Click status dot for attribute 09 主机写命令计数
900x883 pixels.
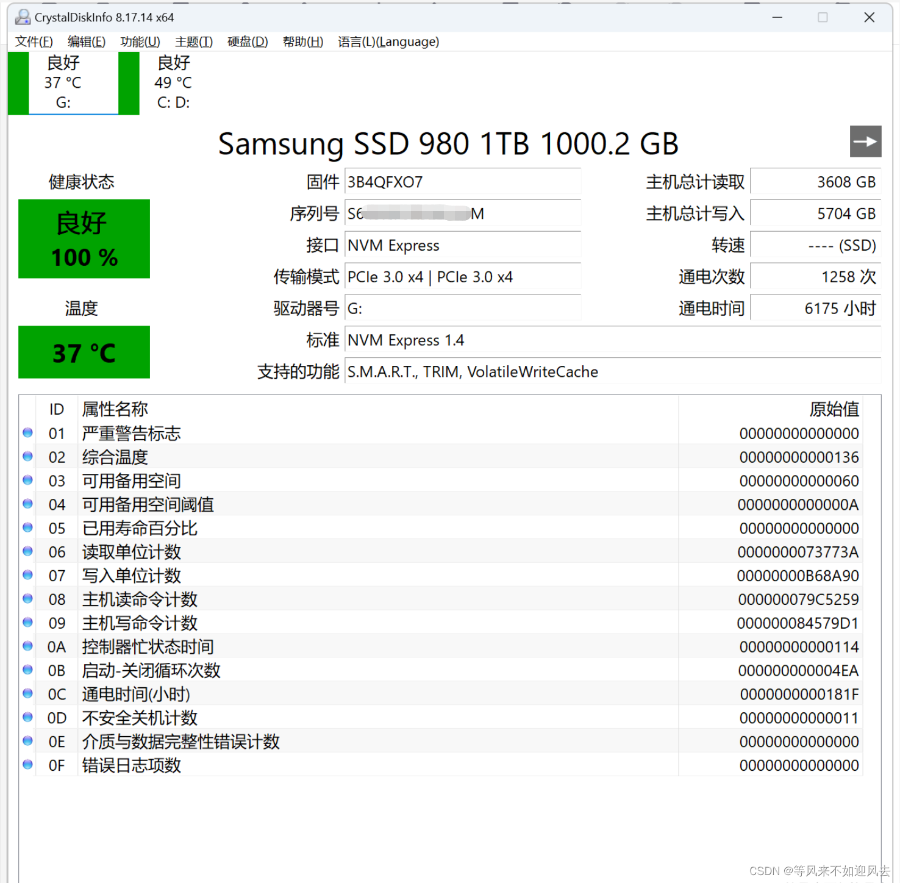[x=27, y=623]
